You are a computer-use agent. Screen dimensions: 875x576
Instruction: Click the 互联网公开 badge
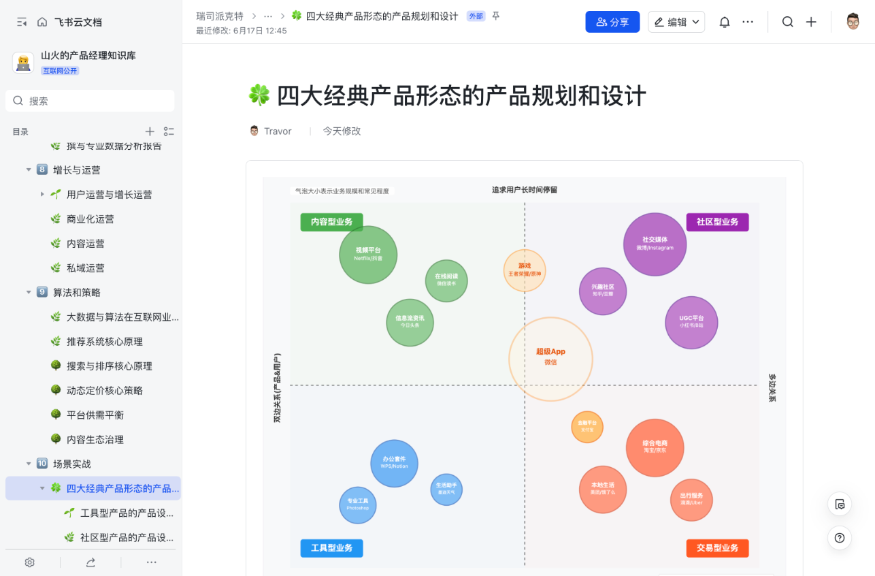[x=61, y=70]
